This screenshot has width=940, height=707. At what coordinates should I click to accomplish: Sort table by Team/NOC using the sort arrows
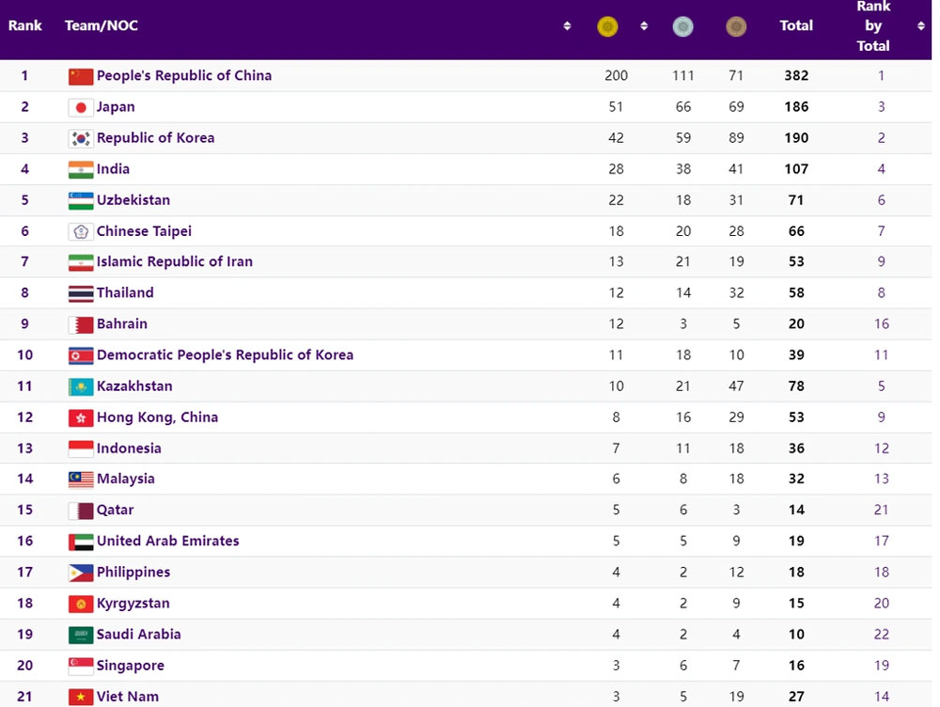click(567, 25)
